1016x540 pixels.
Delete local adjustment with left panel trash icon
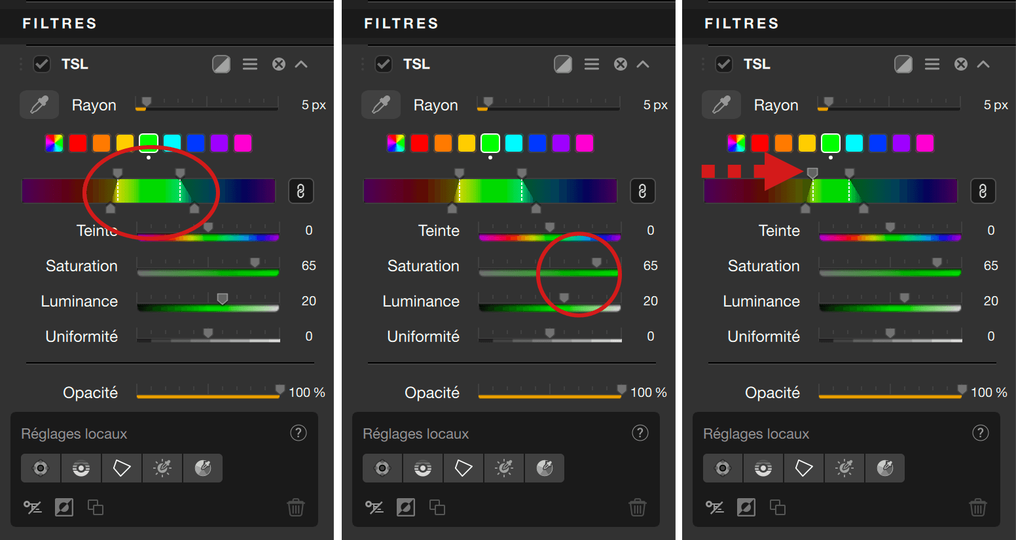pyautogui.click(x=296, y=507)
